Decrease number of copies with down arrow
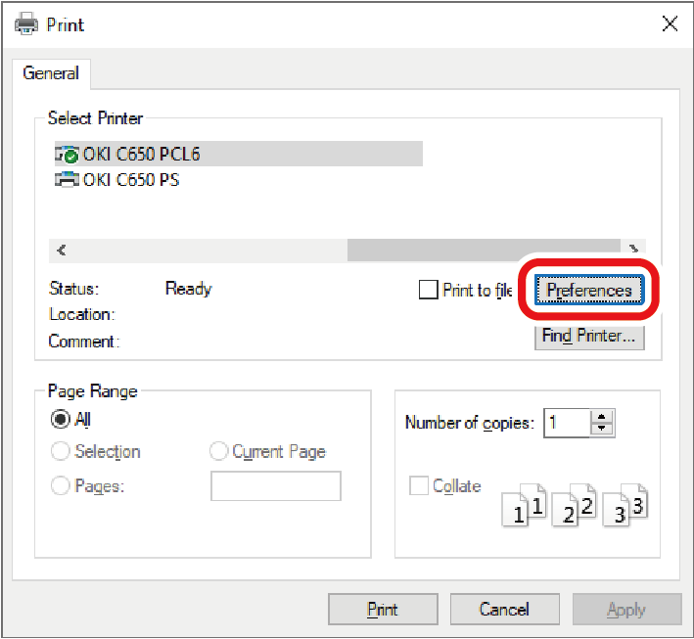The height and width of the screenshot is (639, 694). click(x=603, y=429)
